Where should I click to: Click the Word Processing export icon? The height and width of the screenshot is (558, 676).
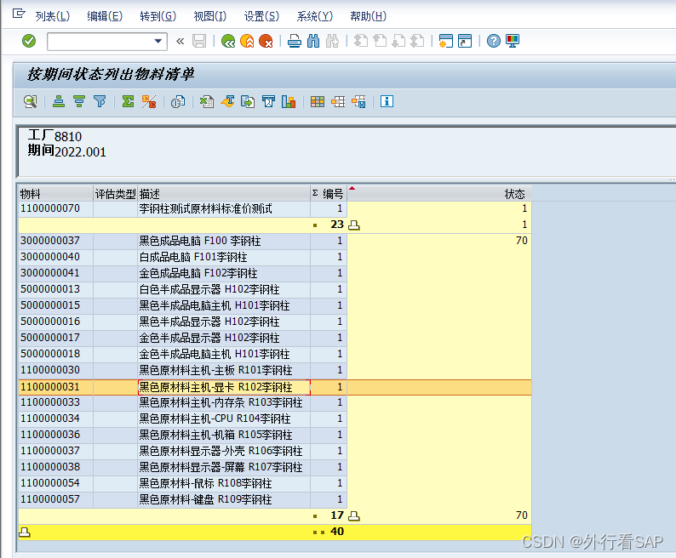coord(227,102)
